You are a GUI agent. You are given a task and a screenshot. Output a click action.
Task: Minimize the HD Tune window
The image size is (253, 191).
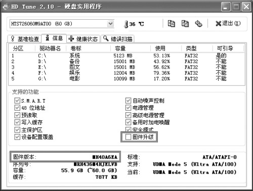(226, 7)
